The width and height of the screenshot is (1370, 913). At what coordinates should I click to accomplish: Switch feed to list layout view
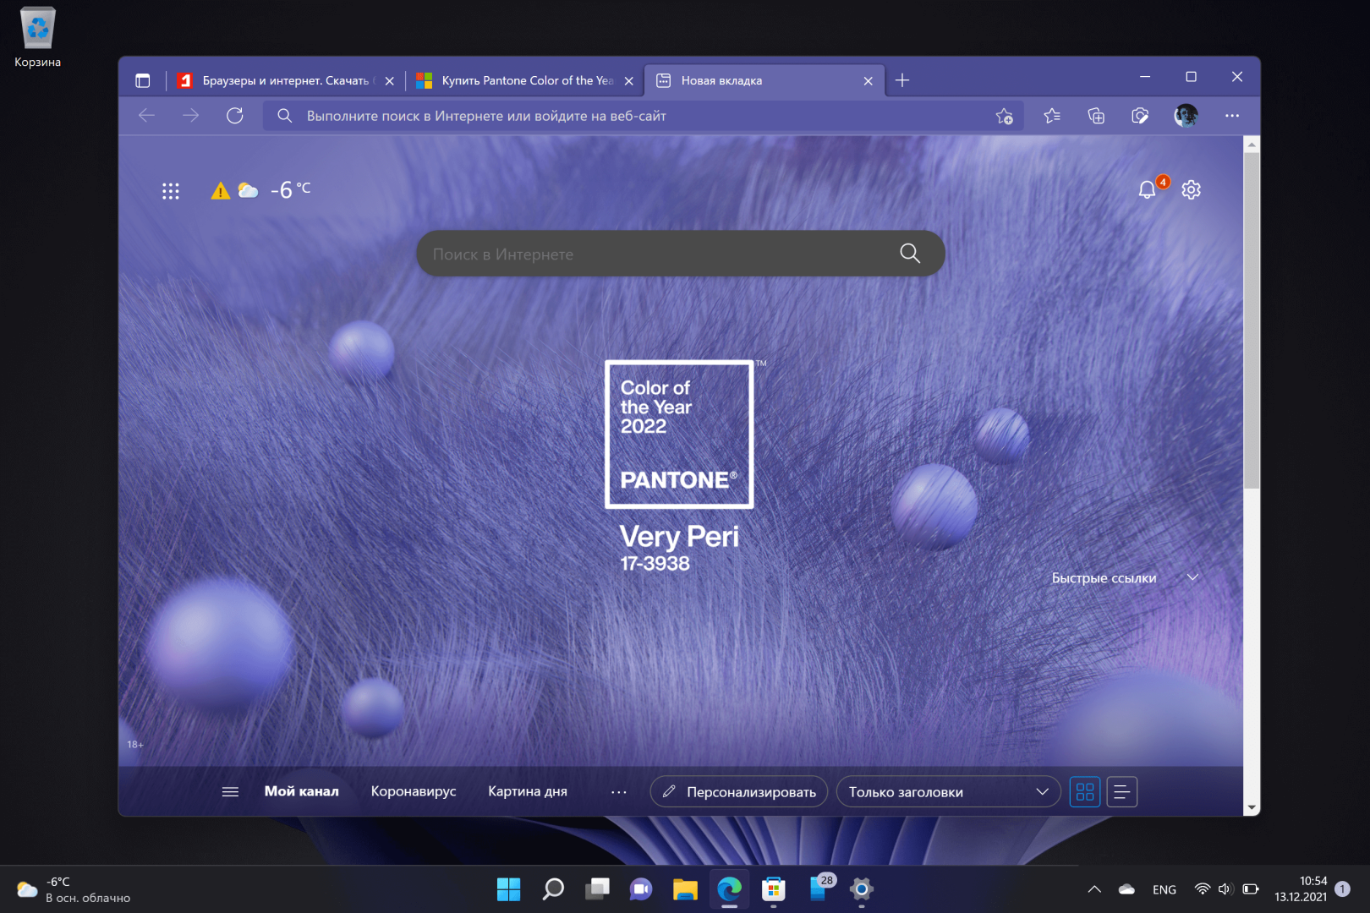1121,792
